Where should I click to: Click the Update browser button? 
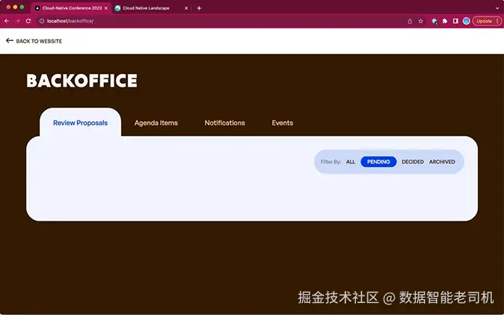(x=487, y=21)
